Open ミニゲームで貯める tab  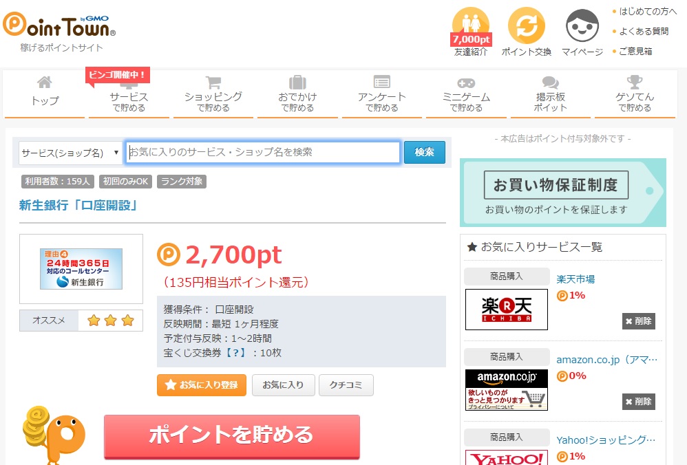point(466,94)
